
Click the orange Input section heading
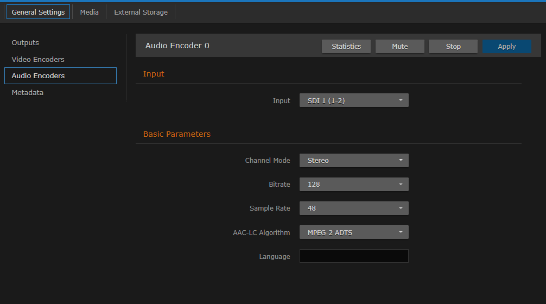click(154, 74)
